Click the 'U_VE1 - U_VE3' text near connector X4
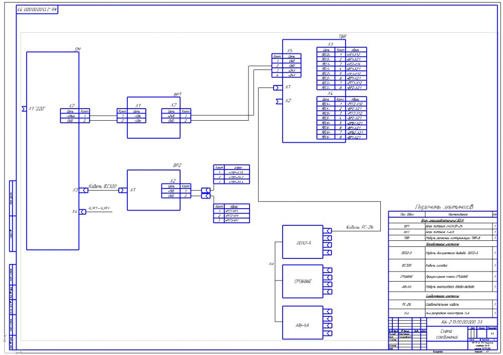 click(99, 208)
